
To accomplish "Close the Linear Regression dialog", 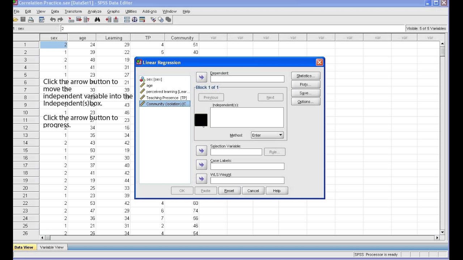I will [x=319, y=62].
